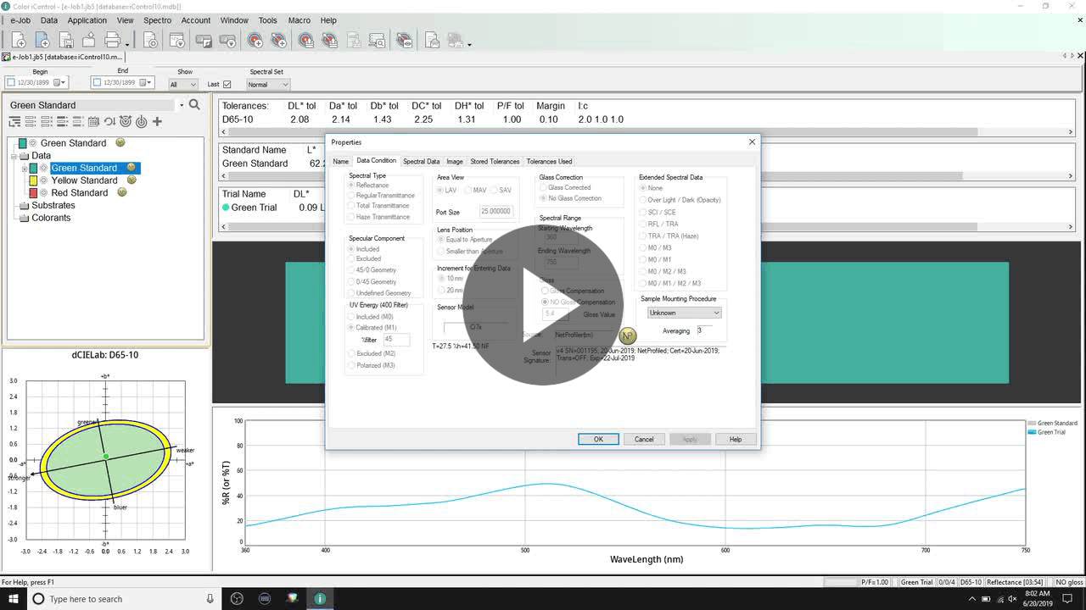Click the Cancel button in Properties
Screen dimensions: 1086x610
click(x=644, y=439)
